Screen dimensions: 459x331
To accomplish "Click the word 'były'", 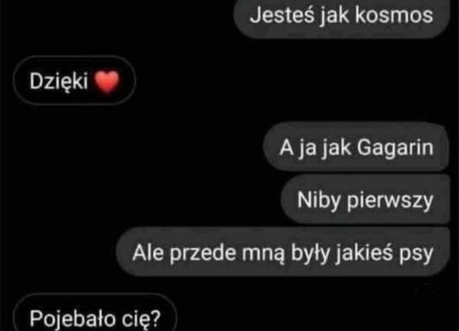I will [x=310, y=254].
